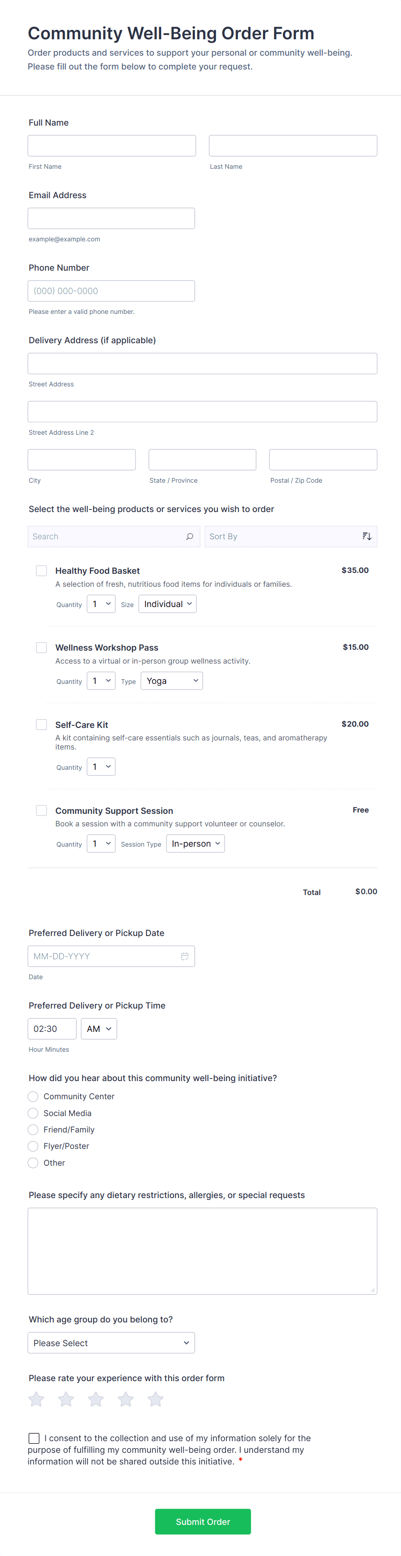Open the calendar date picker icon
This screenshot has width=401, height=1556.
pos(185,956)
